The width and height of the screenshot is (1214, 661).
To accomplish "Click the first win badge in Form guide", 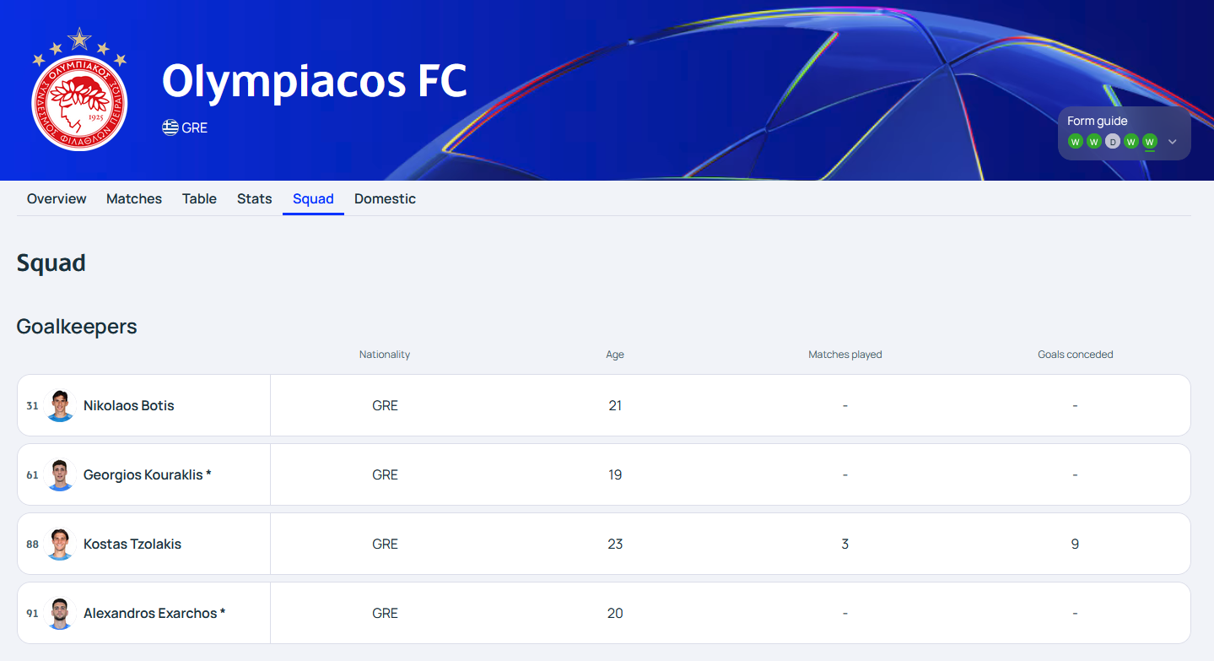I will (x=1075, y=141).
